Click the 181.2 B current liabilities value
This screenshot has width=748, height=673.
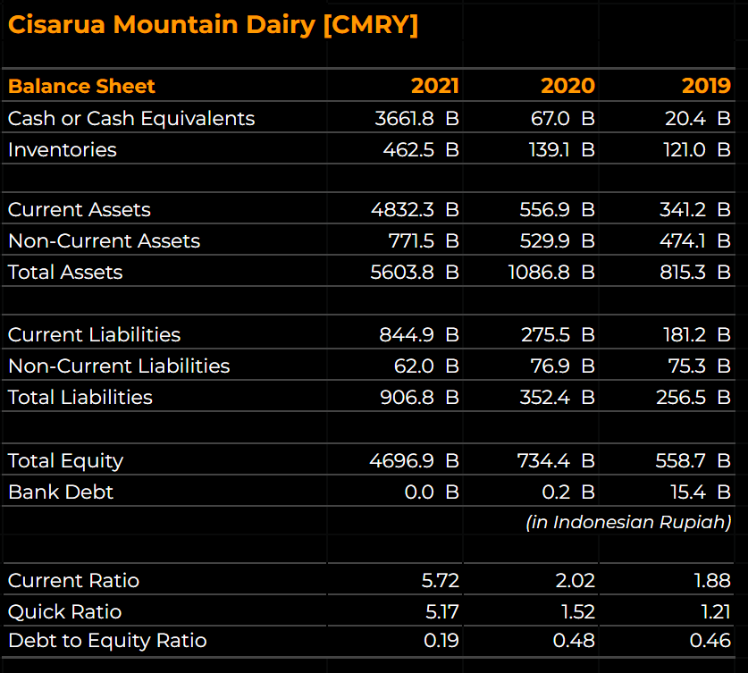coord(697,335)
